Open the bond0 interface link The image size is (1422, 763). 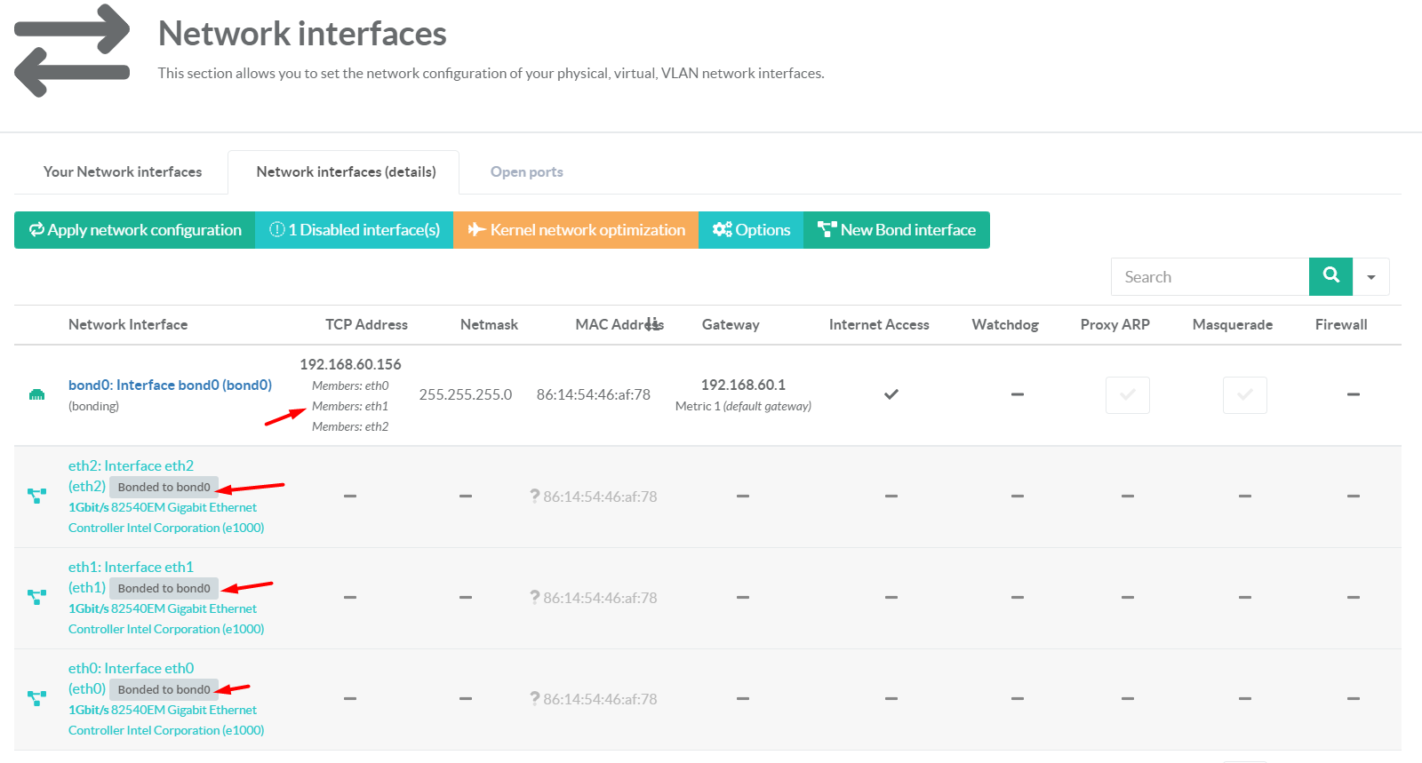tap(170, 385)
